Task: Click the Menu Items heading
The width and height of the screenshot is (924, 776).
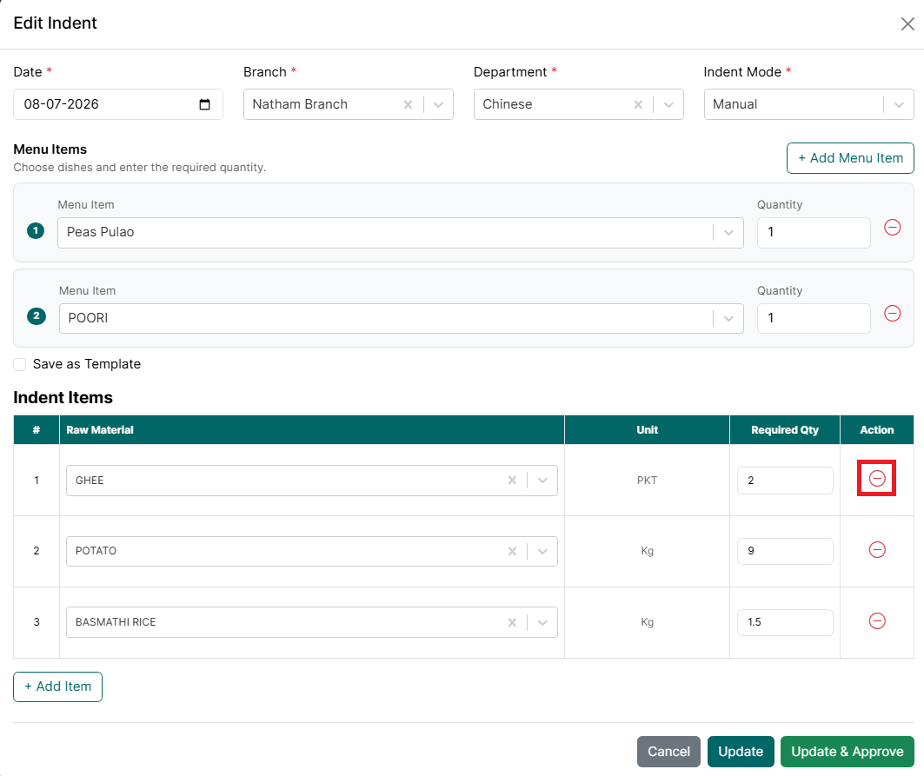Action: pyautogui.click(x=50, y=149)
